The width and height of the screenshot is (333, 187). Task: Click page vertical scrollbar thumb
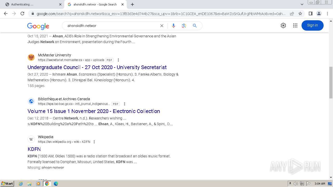click(331, 83)
